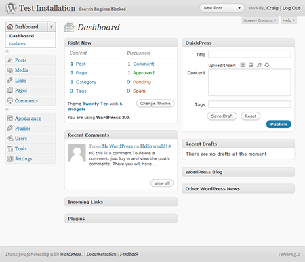
Task: Click the Search Engines Blocked notice
Action: 102,9
